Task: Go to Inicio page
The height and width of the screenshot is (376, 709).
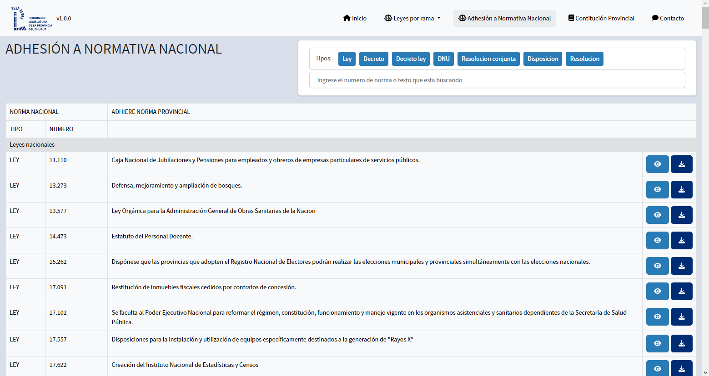Action: [x=355, y=19]
